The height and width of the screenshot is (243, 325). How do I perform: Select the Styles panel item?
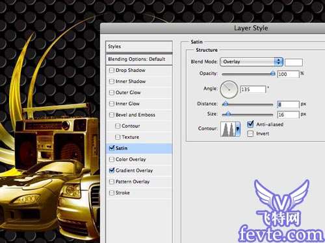(139, 47)
